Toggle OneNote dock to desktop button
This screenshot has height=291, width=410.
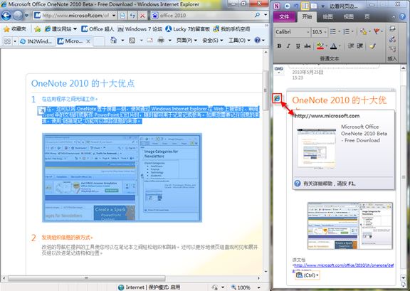(x=305, y=6)
